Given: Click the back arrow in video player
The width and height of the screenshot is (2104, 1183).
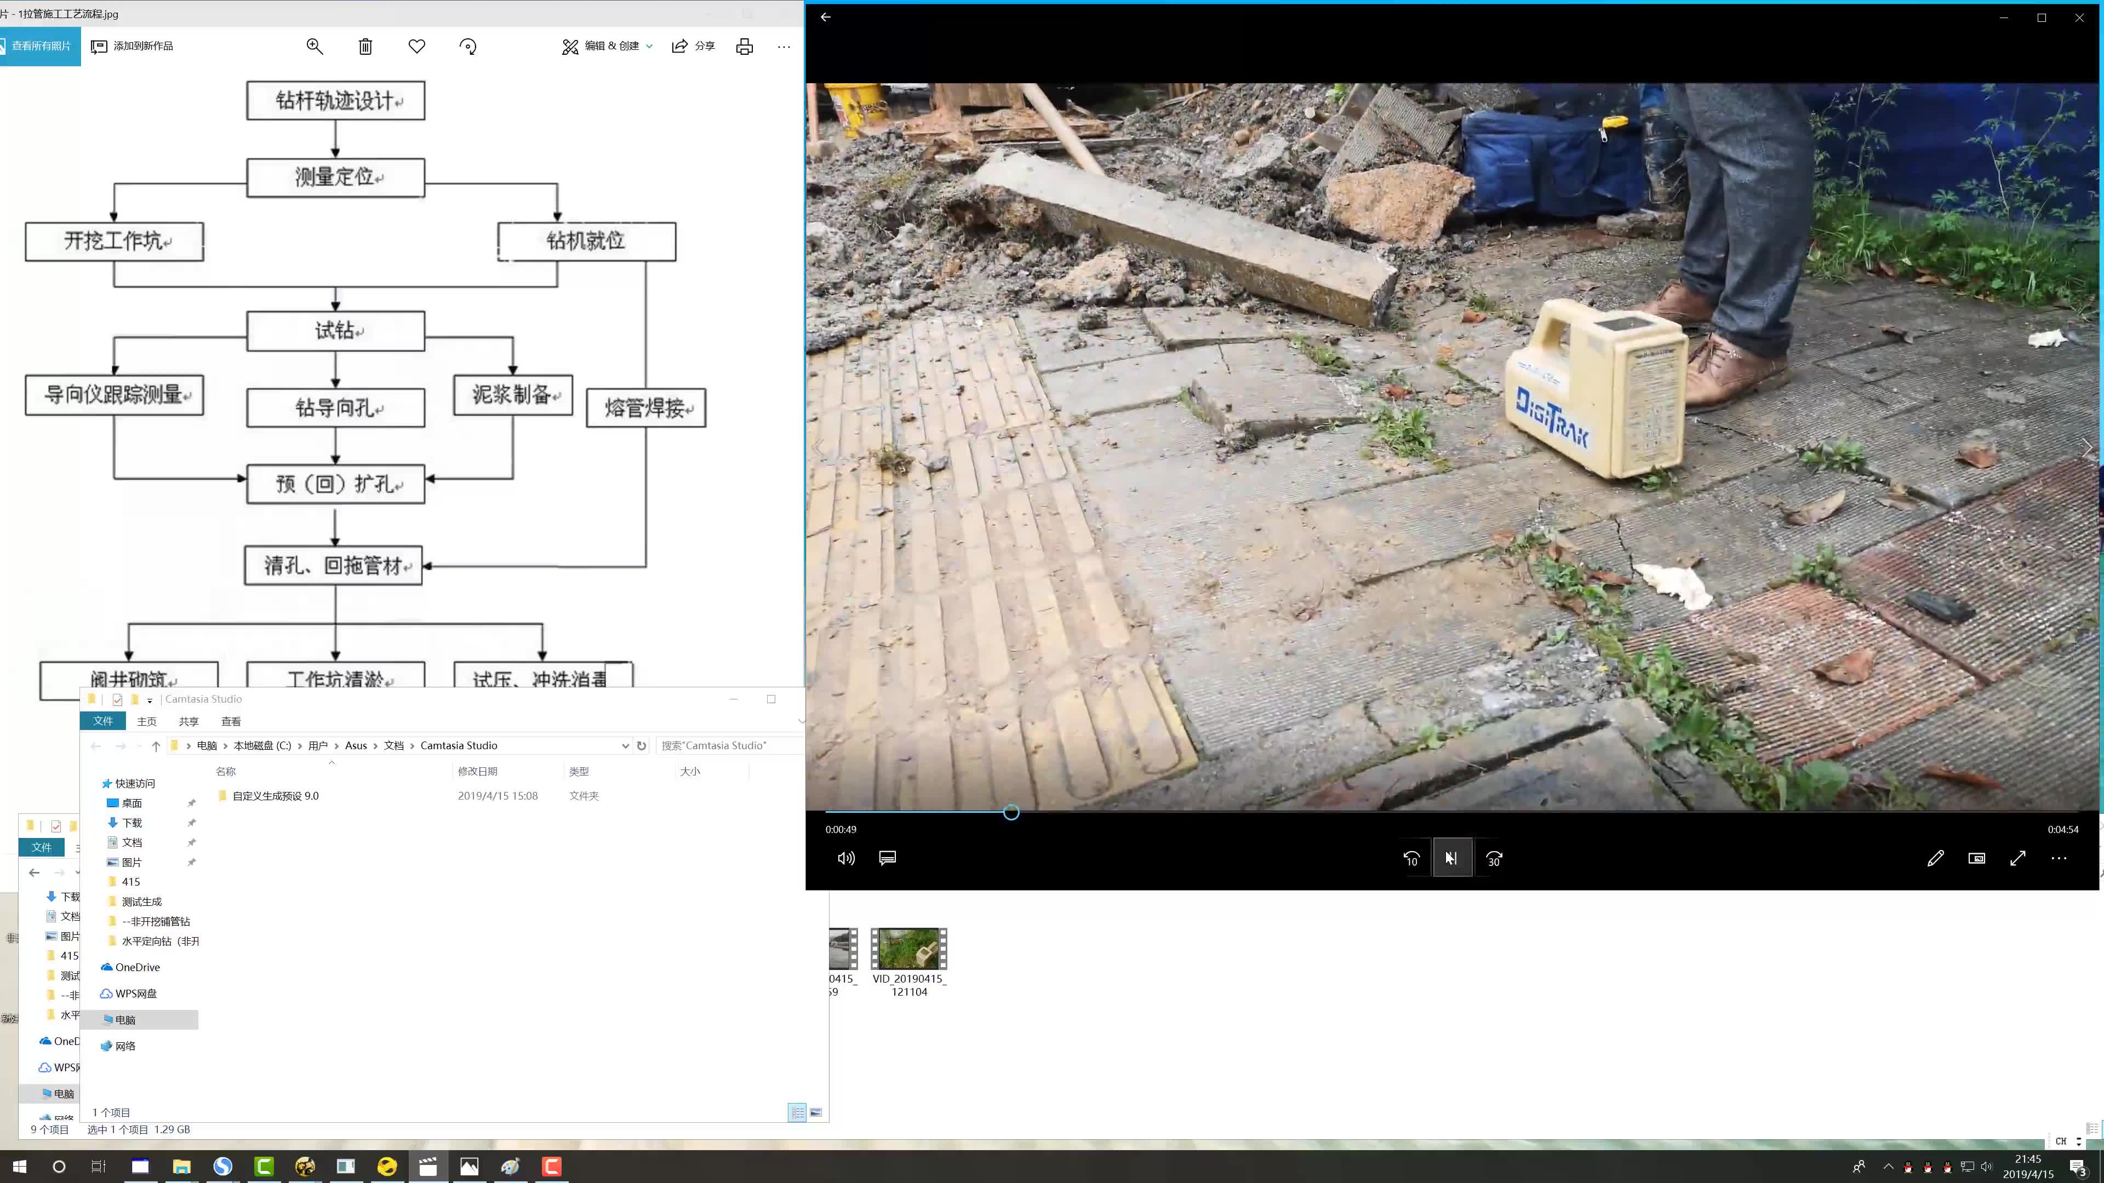Looking at the screenshot, I should [x=825, y=16].
